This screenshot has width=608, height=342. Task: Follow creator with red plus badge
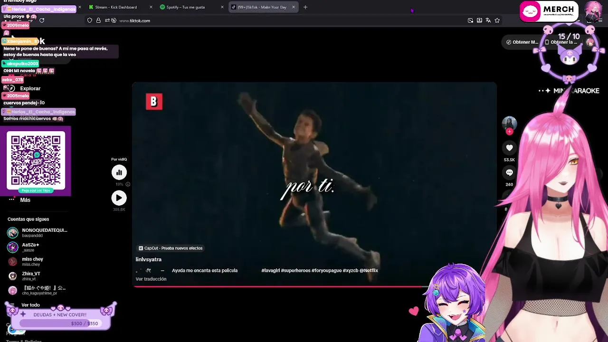coord(509,132)
